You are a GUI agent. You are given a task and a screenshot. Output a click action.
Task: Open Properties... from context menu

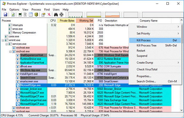tap(155, 76)
